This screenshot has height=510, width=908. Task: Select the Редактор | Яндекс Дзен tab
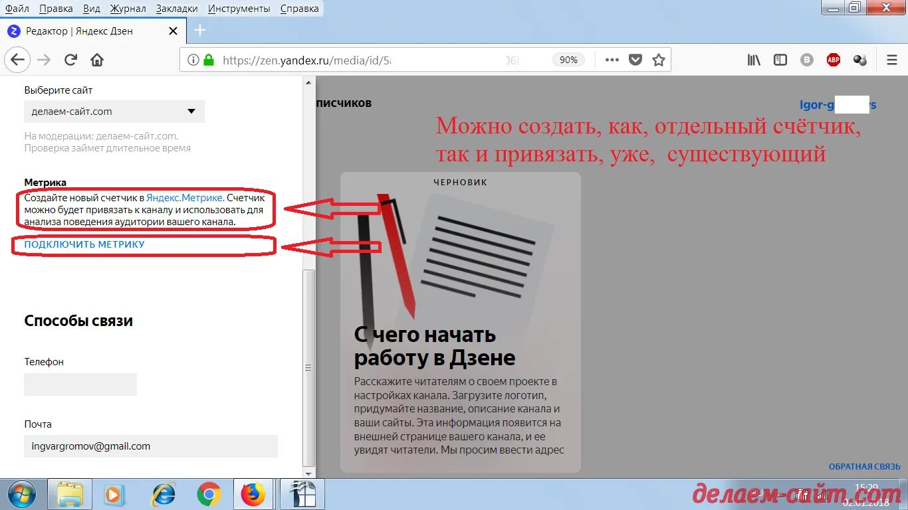coord(93,31)
